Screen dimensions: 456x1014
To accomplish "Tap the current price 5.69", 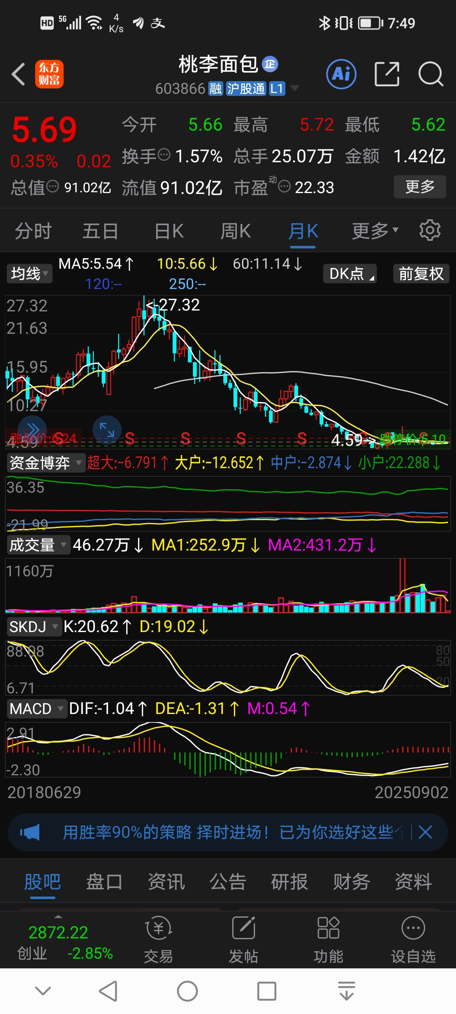I will point(44,130).
